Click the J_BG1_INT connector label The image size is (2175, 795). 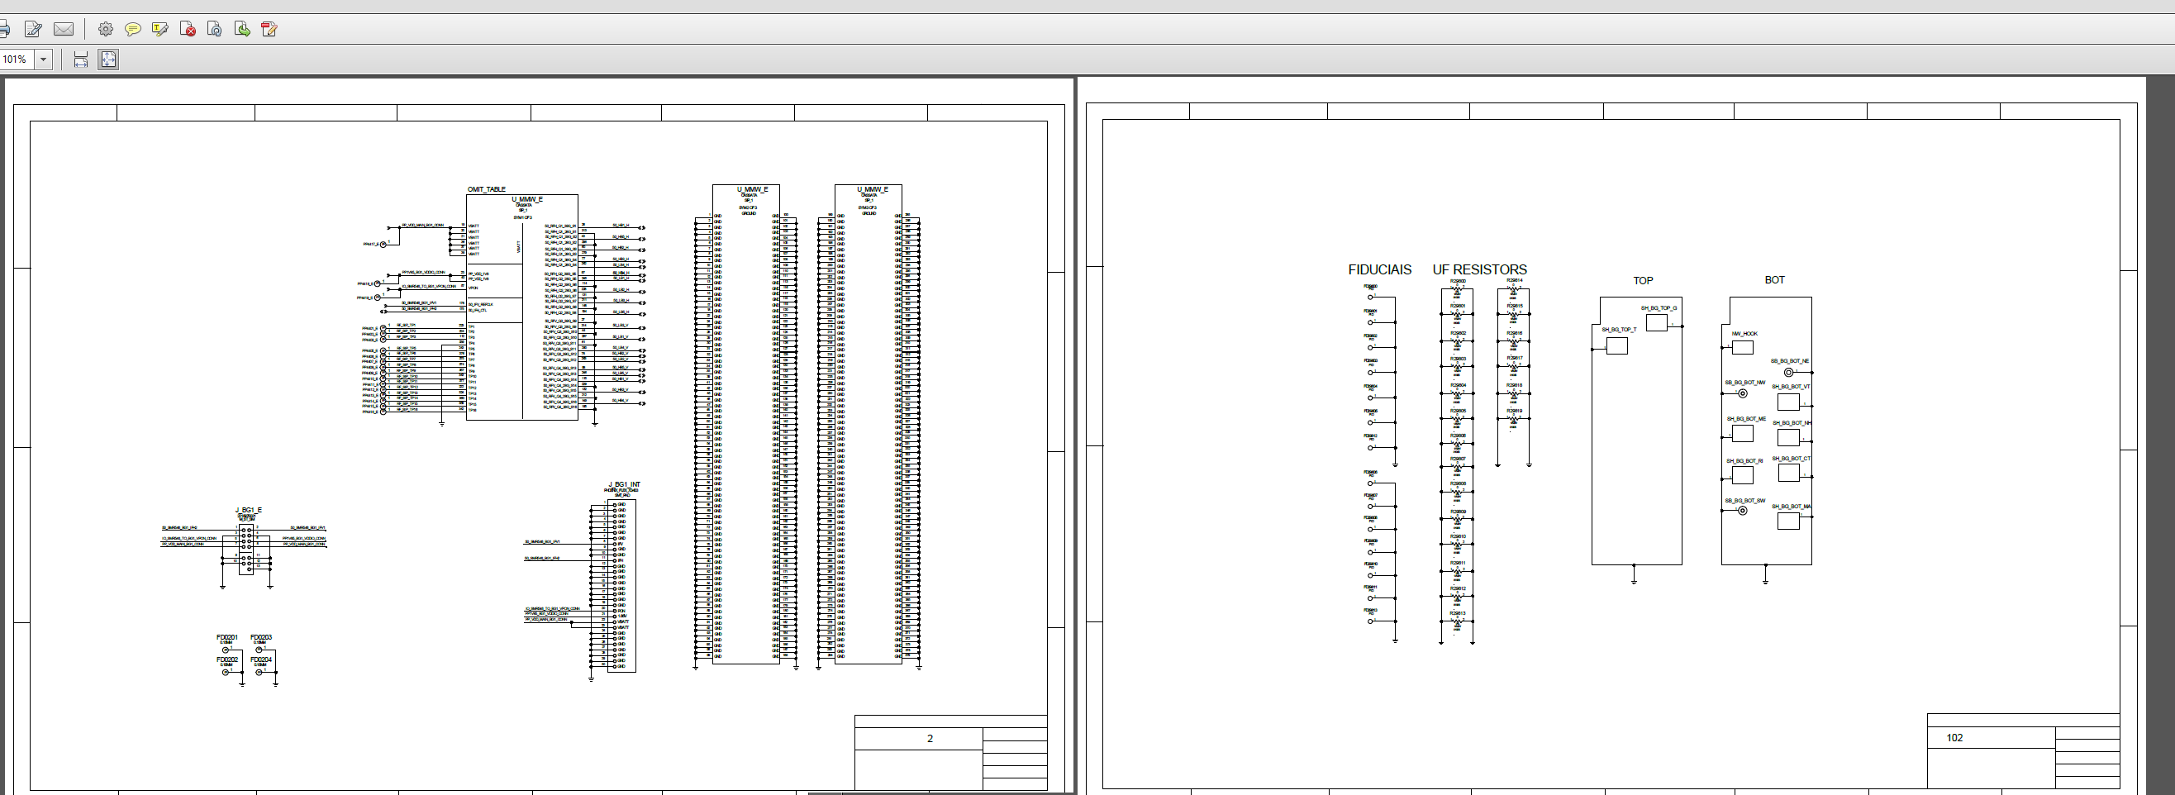tap(624, 484)
